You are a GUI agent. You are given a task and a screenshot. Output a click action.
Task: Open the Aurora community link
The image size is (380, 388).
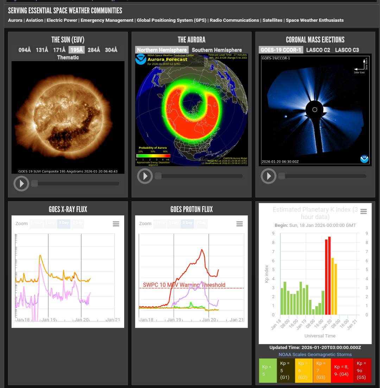coord(15,20)
